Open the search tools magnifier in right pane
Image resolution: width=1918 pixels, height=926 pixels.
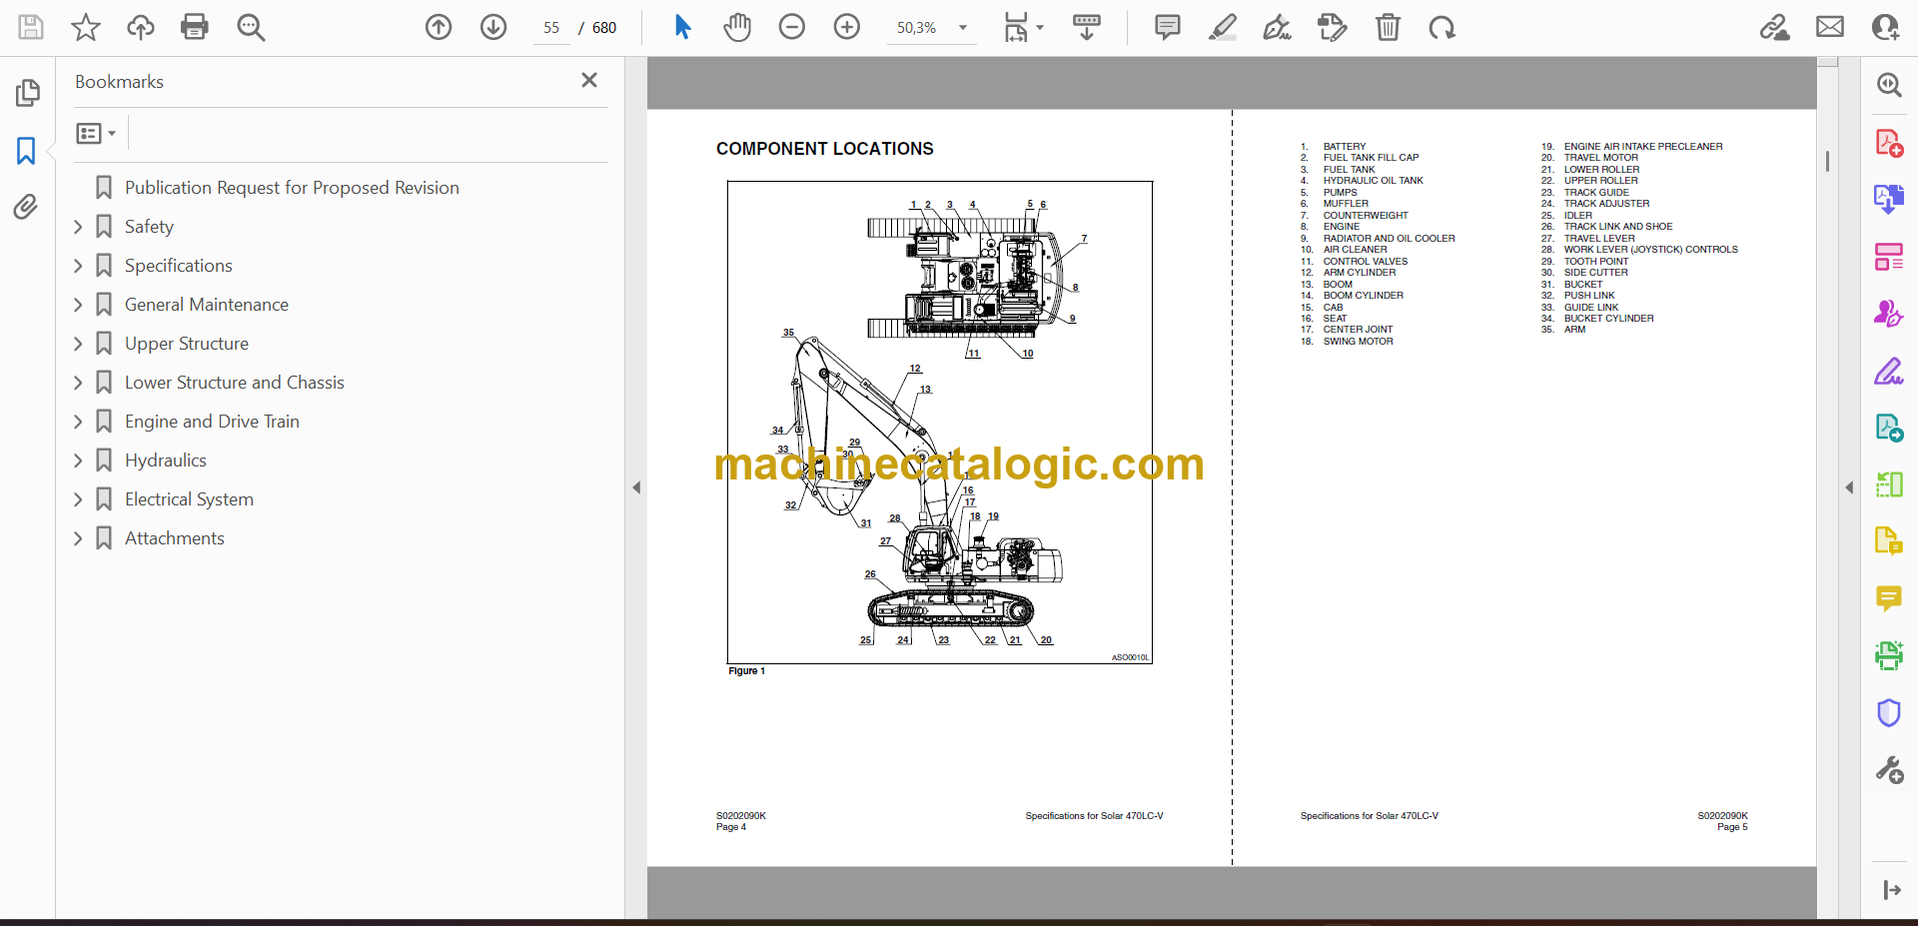pos(1889,85)
